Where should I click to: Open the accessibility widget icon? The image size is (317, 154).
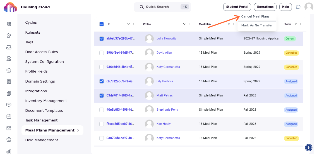[x=309, y=148]
